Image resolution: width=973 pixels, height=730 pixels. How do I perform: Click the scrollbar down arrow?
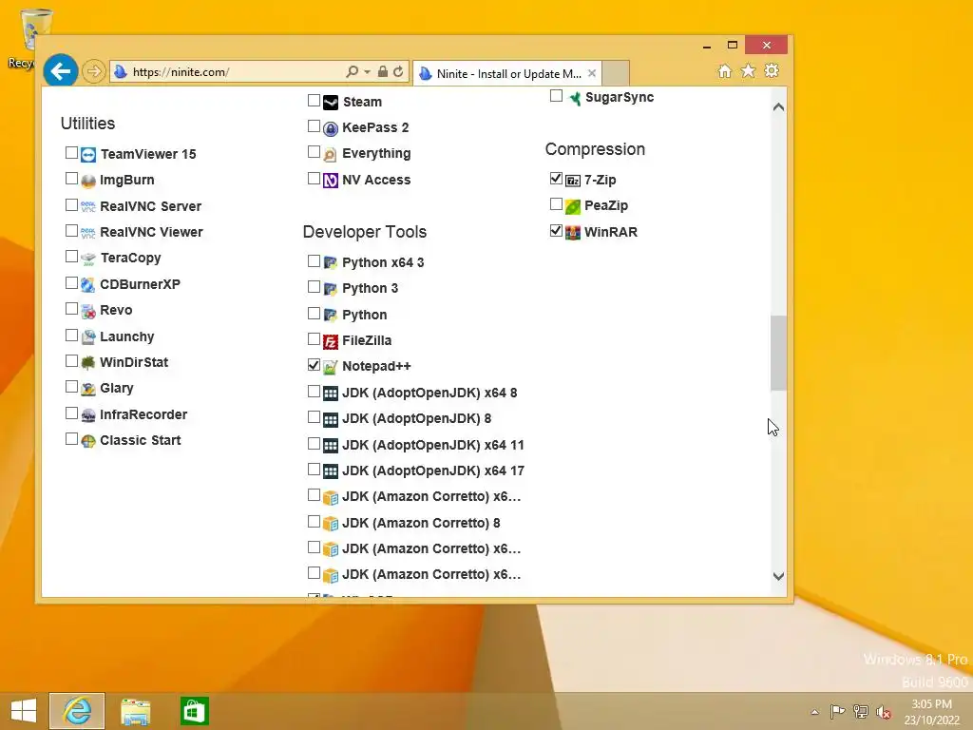click(x=779, y=576)
